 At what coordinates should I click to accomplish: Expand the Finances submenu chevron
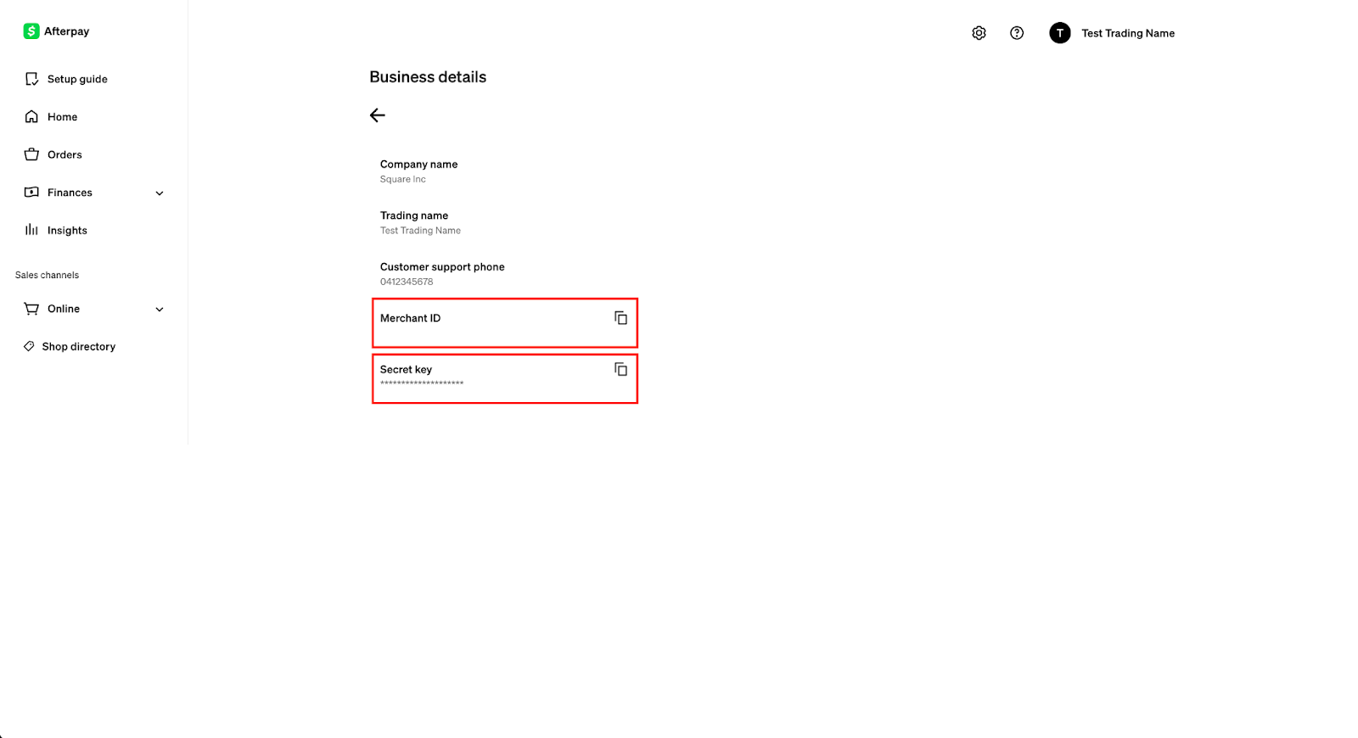(x=160, y=193)
